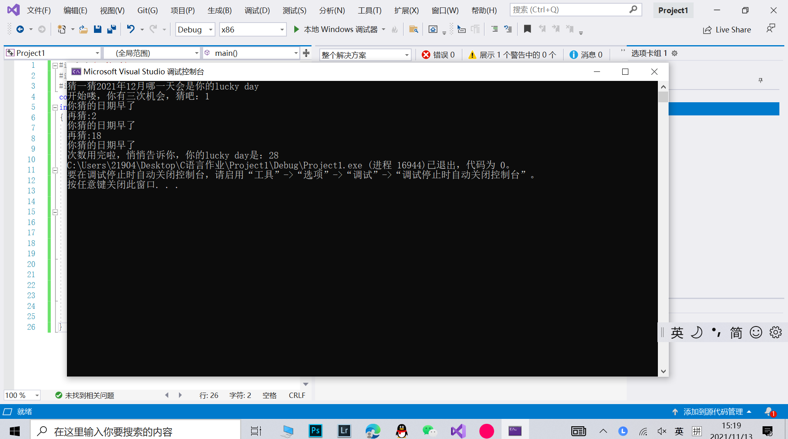Toggle the IME moon half-width icon
The width and height of the screenshot is (788, 439).
pyautogui.click(x=697, y=332)
